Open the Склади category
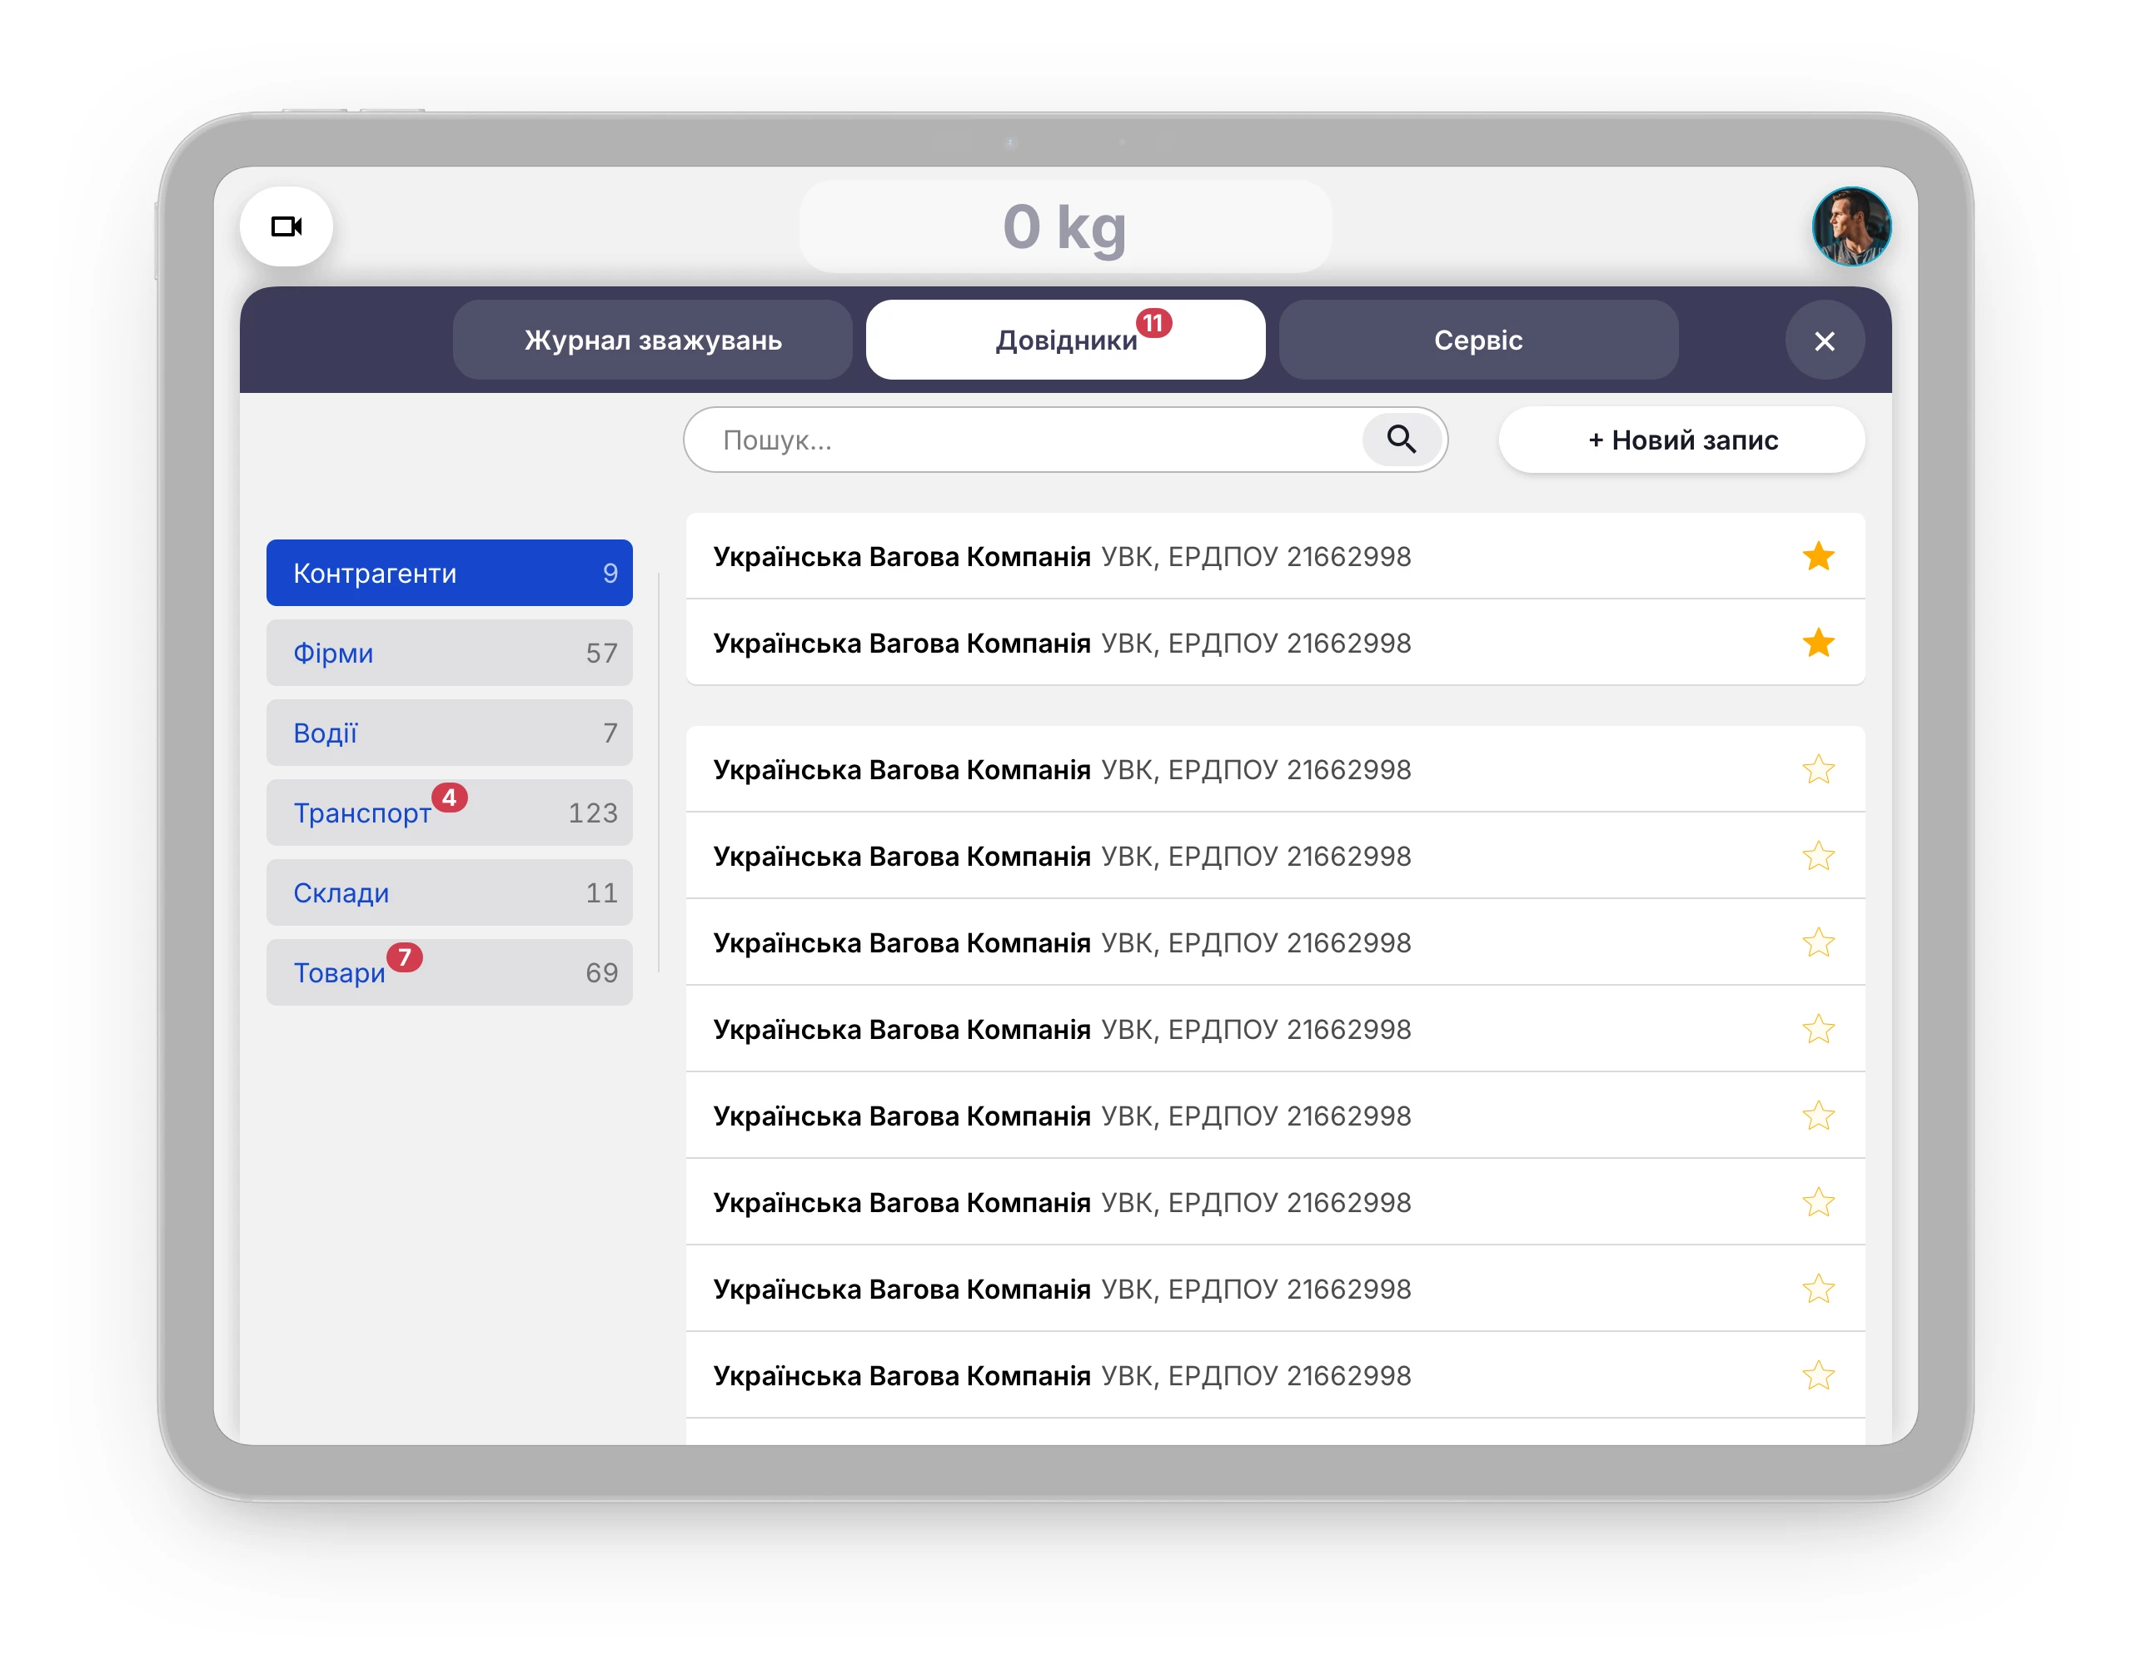Image resolution: width=2132 pixels, height=1665 pixels. click(449, 893)
